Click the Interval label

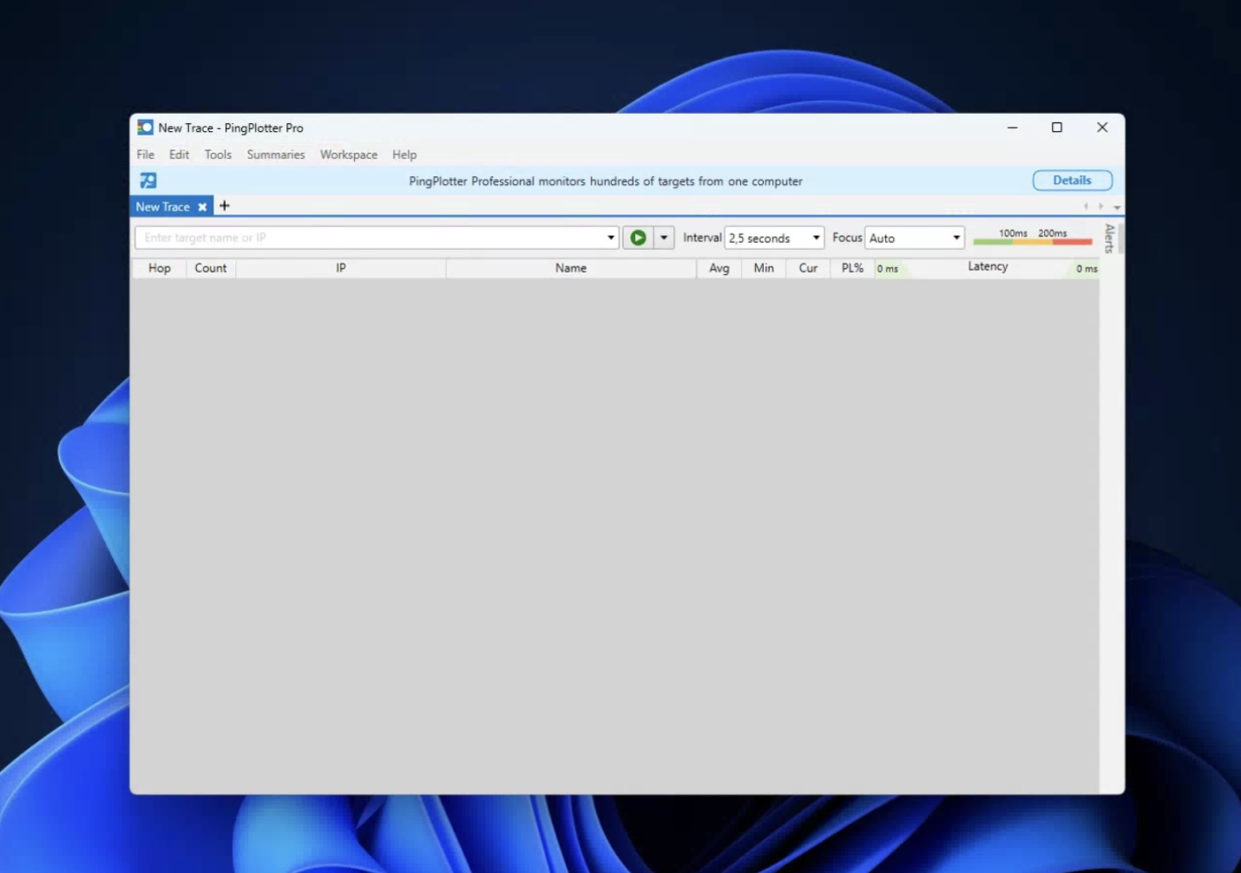[702, 238]
